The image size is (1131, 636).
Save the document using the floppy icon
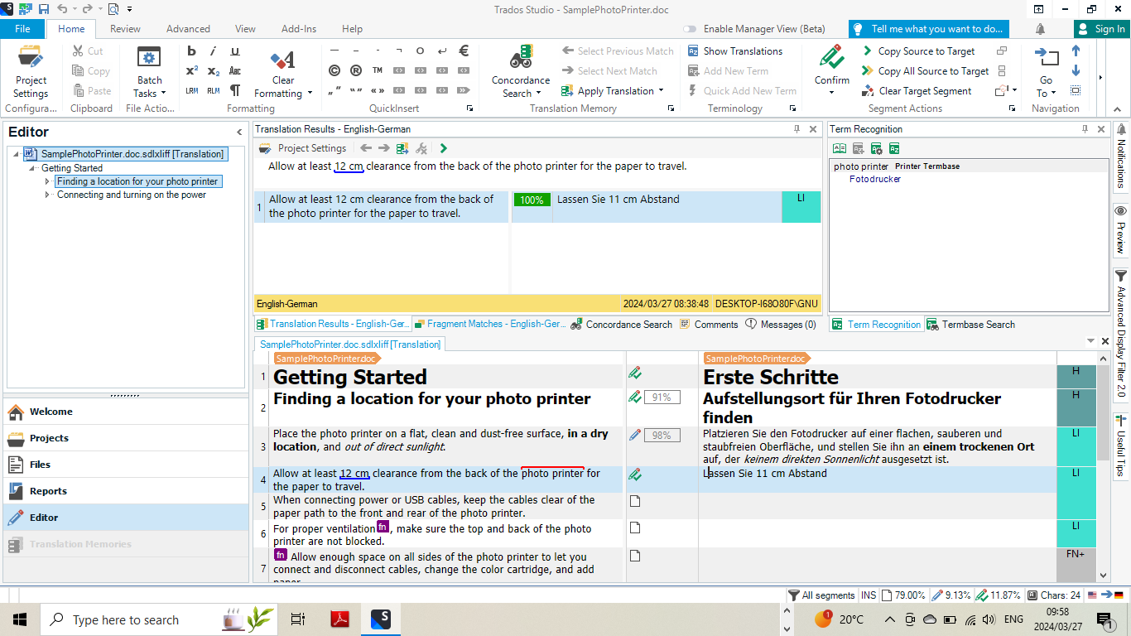click(44, 9)
